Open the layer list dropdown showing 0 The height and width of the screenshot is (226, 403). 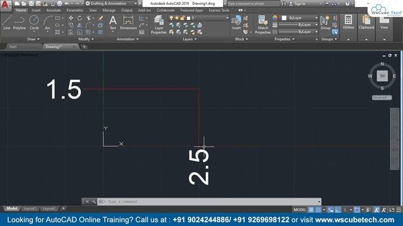pyautogui.click(x=198, y=18)
